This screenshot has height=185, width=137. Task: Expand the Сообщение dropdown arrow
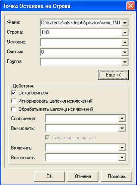click(122, 118)
